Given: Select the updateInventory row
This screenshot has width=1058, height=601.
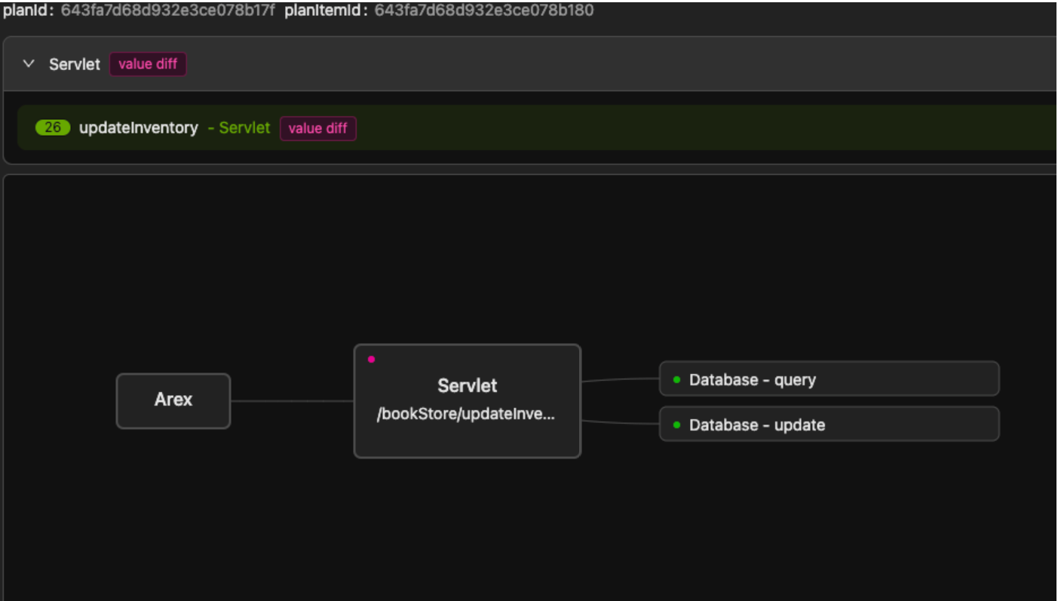Looking at the screenshot, I should [x=537, y=128].
